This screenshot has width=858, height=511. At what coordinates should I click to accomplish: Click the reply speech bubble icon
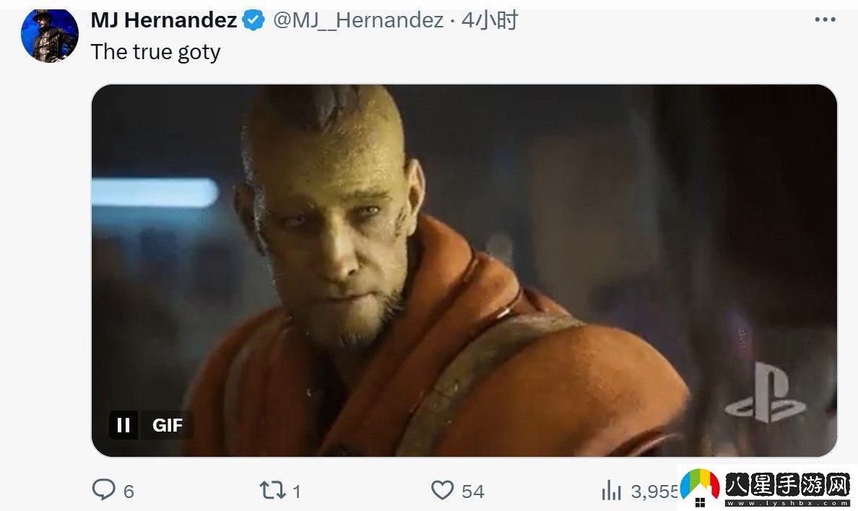(x=103, y=489)
